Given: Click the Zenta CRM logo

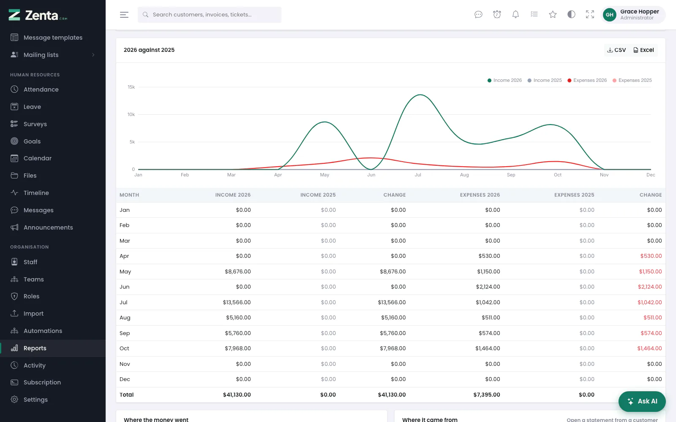Looking at the screenshot, I should click(38, 15).
